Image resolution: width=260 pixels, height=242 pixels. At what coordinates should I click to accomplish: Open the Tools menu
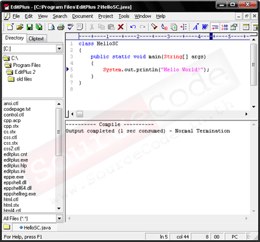click(x=123, y=16)
